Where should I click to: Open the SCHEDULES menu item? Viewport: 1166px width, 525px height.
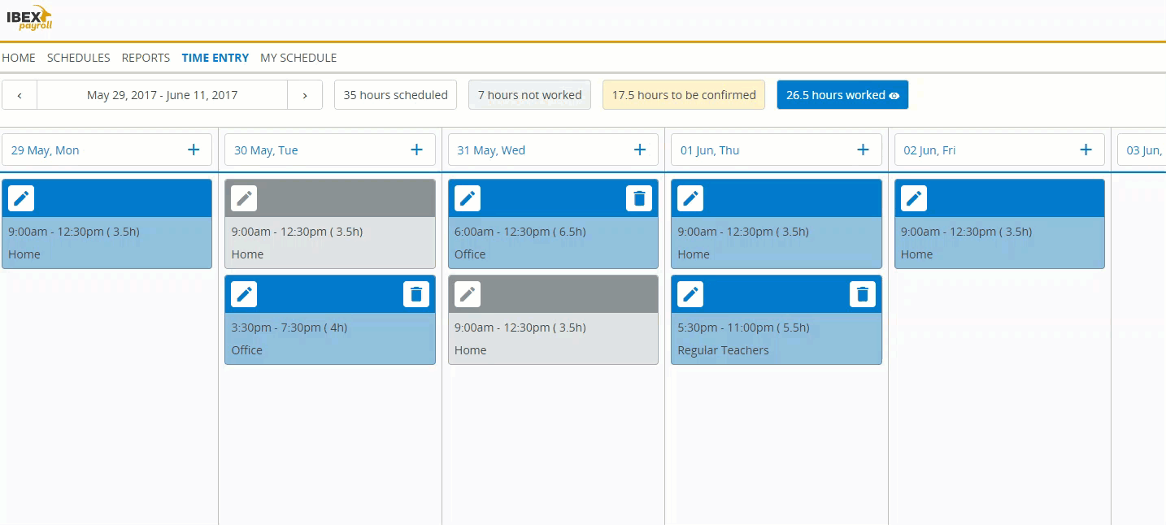tap(79, 58)
